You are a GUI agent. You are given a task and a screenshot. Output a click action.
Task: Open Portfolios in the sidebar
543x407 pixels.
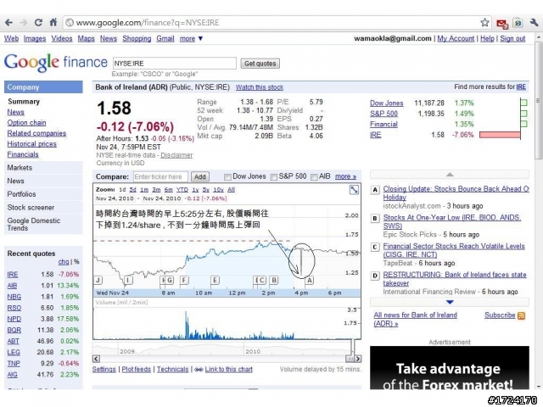point(43,194)
